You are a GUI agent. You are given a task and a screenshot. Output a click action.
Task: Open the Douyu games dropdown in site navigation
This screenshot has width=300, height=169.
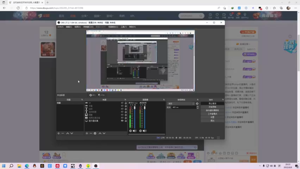(110, 16)
